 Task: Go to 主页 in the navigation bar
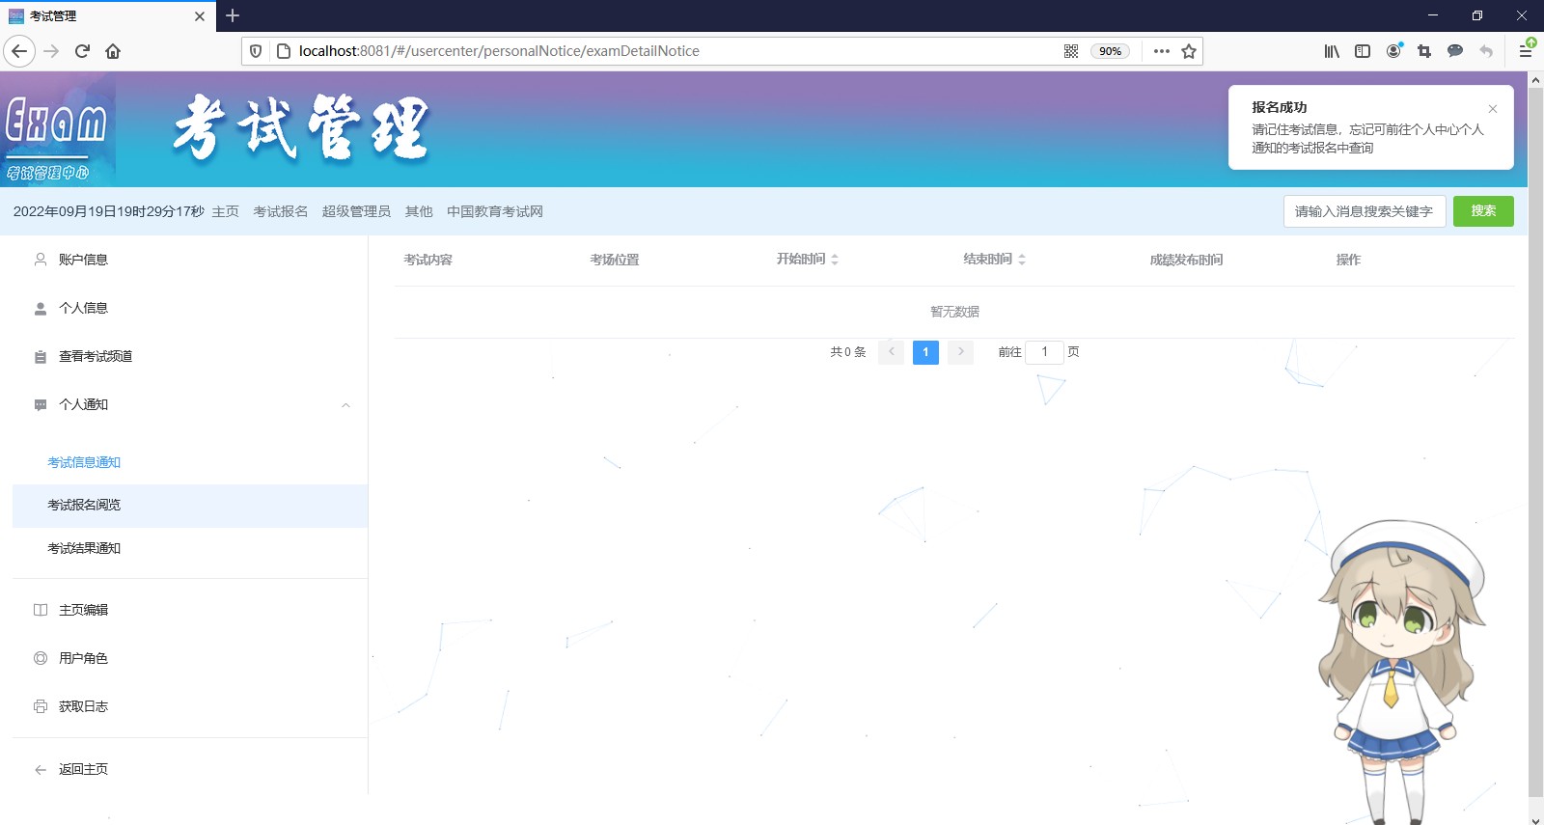226,211
